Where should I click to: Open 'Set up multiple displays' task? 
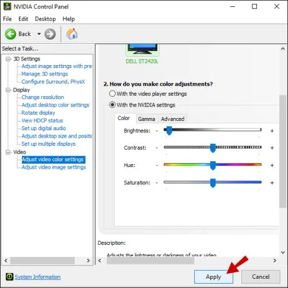click(48, 144)
